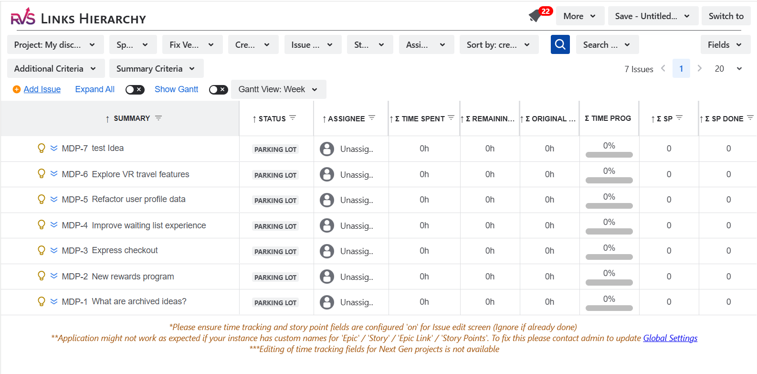Open the Cre... filter dropdown
This screenshot has height=374, width=757.
253,44
